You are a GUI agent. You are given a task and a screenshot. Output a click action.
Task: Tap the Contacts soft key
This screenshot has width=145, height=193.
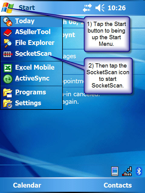(x=118, y=185)
